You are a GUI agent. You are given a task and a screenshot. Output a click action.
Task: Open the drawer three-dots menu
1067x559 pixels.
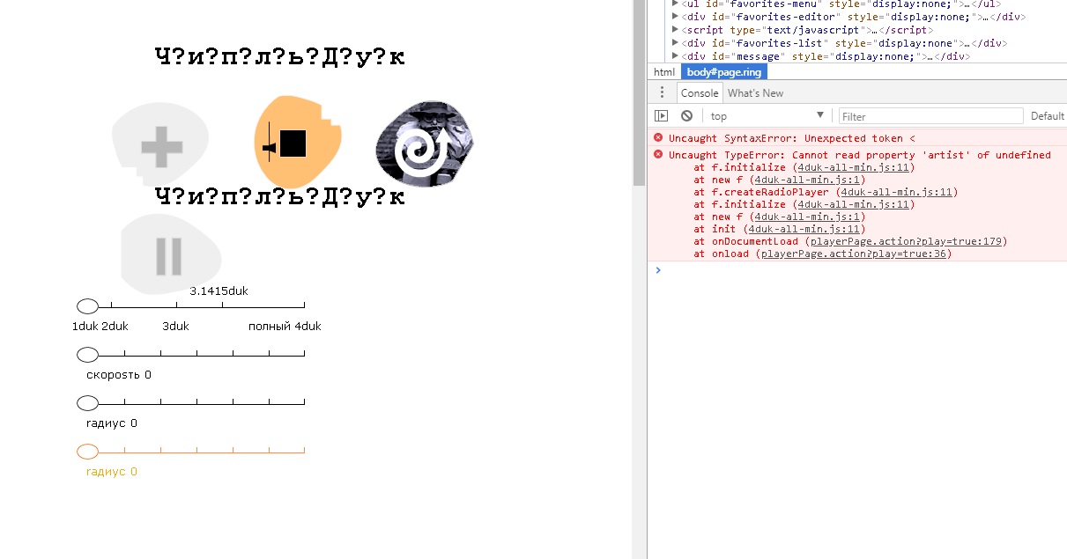click(x=662, y=92)
